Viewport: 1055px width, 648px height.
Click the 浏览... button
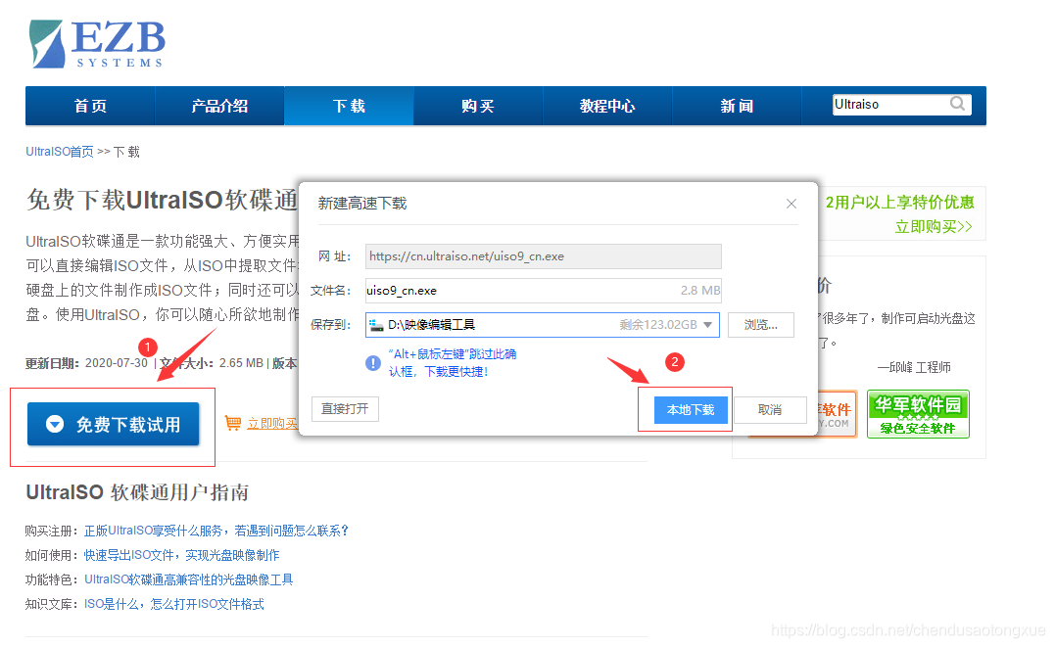coord(760,325)
